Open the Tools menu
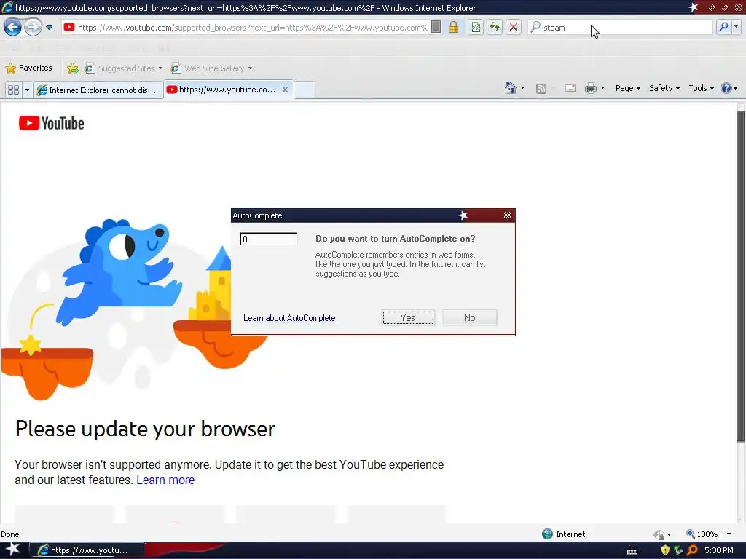 [702, 88]
